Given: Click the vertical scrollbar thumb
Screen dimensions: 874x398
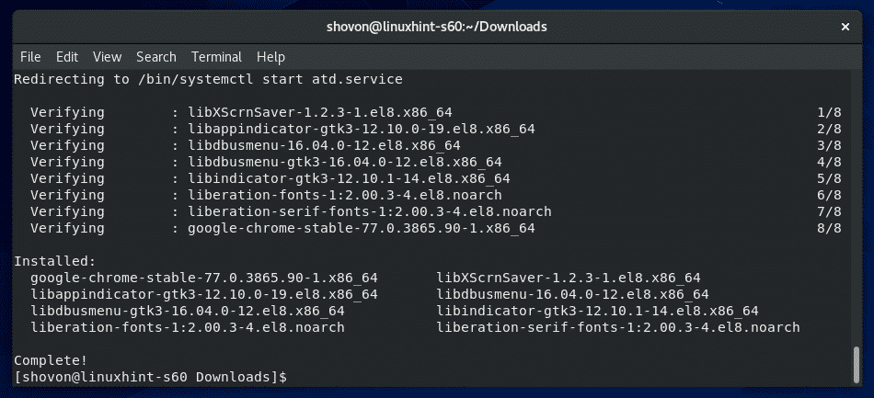Looking at the screenshot, I should [x=857, y=365].
